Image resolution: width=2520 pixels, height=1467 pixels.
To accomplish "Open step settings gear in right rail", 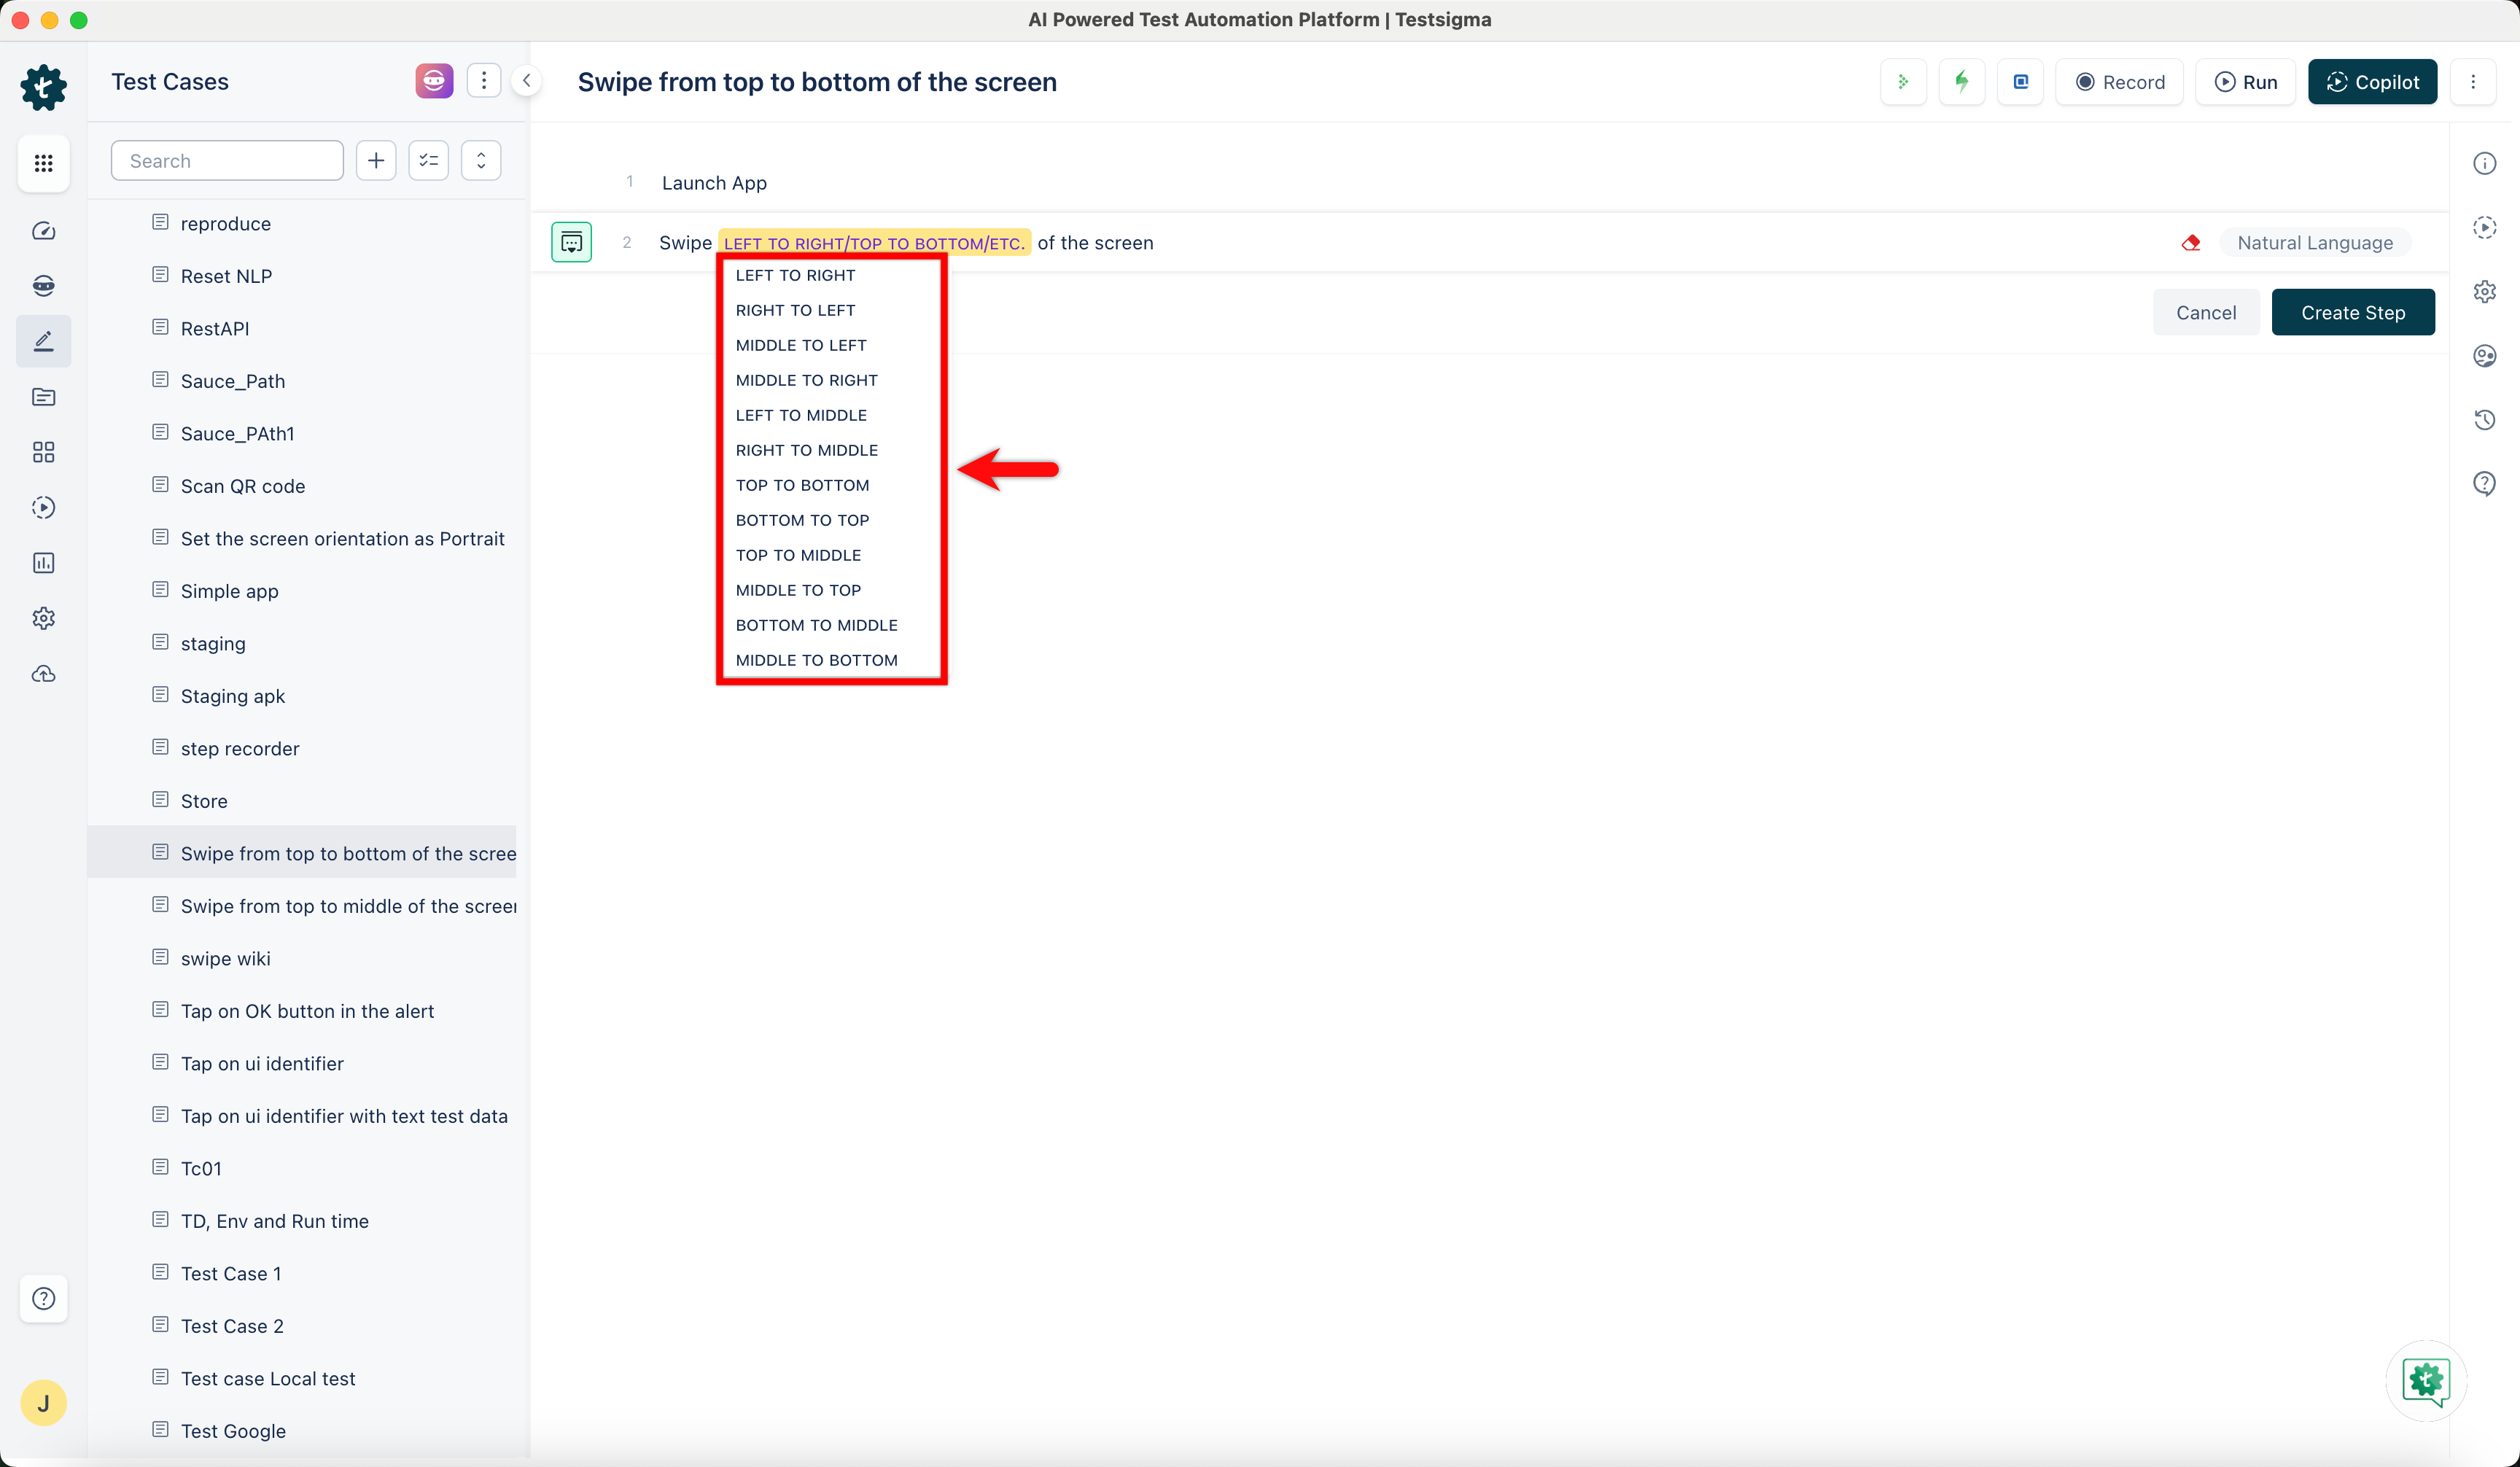I will coord(2485,291).
